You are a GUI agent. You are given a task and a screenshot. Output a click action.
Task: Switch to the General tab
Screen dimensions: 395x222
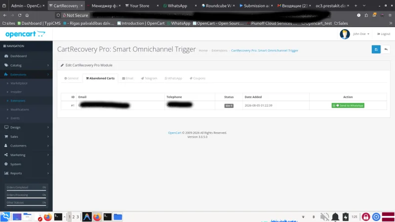[71, 78]
